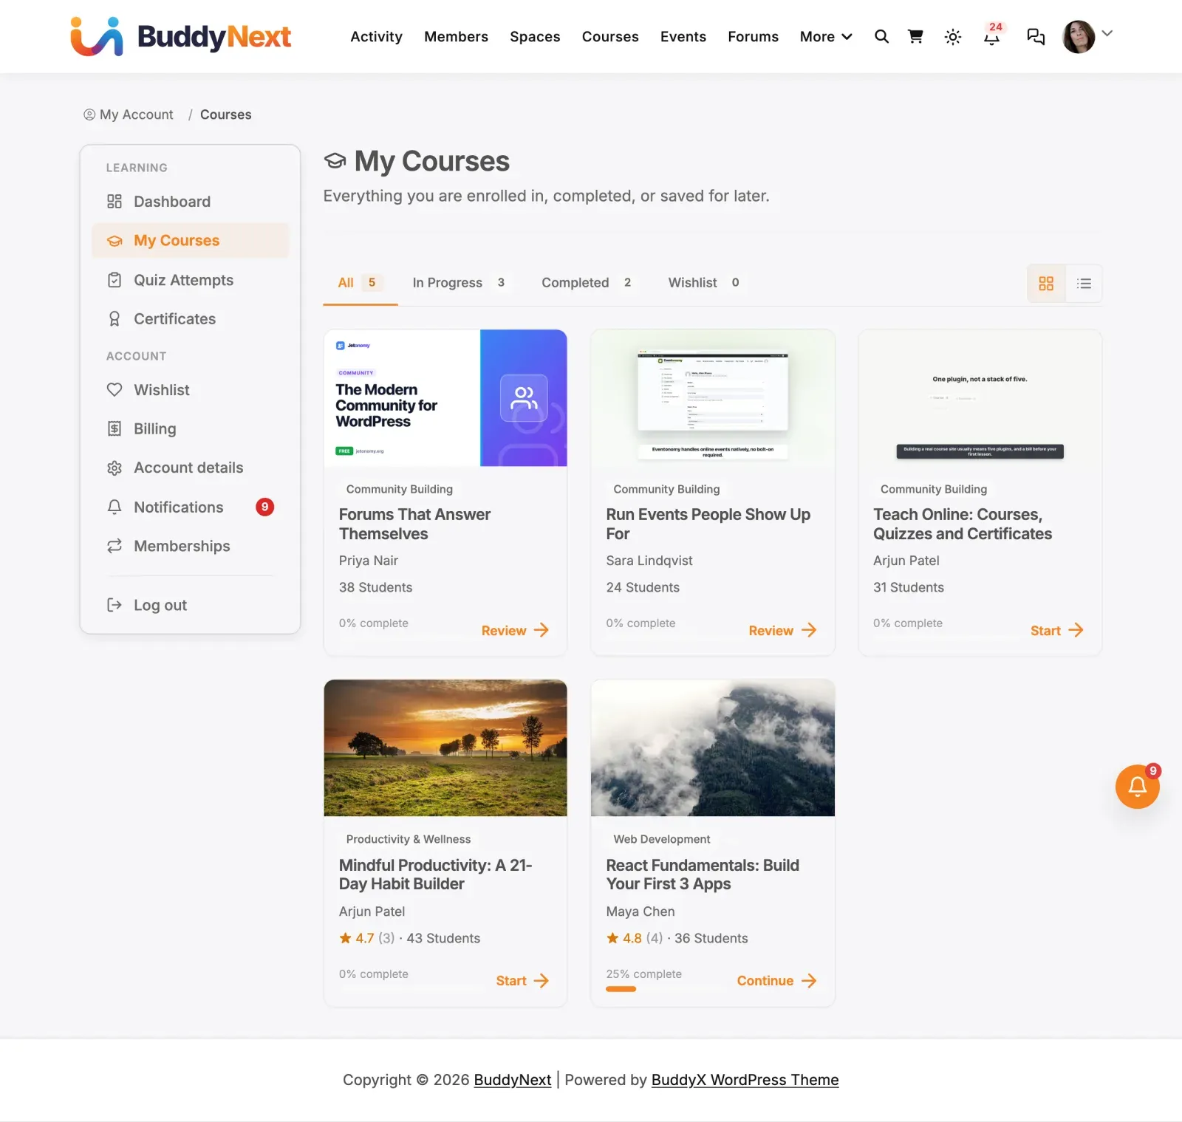Open the misty mountain course thumbnail
This screenshot has height=1122, width=1182.
(x=713, y=748)
